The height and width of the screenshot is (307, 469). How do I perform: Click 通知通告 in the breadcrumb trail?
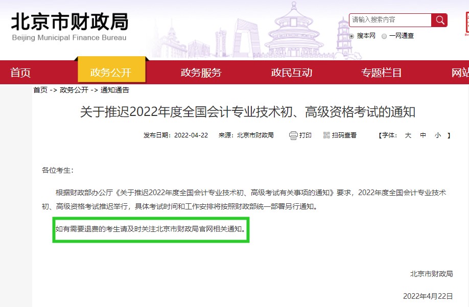tap(115, 91)
